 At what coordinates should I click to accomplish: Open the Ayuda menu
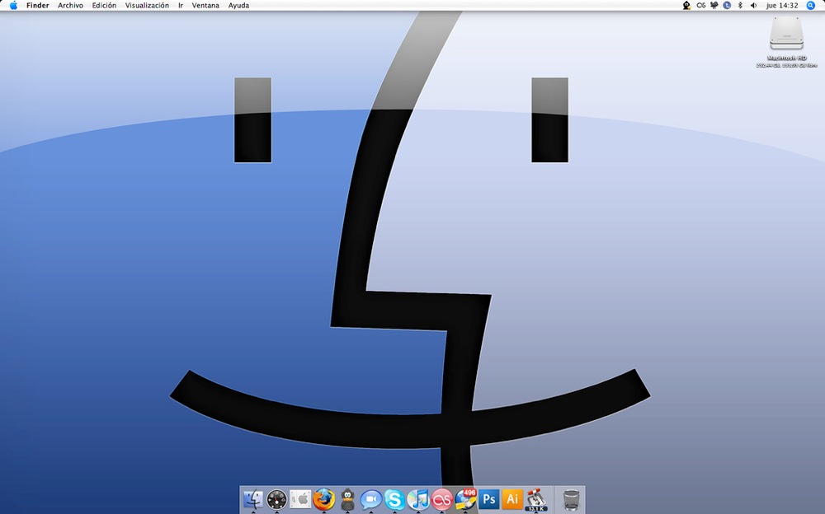coord(238,5)
